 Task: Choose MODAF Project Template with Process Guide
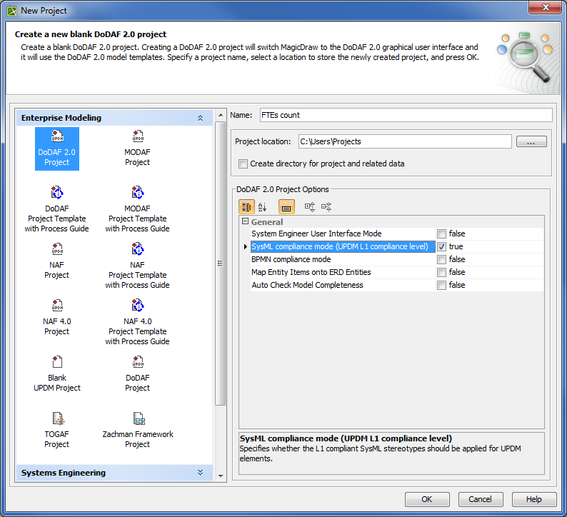point(137,209)
